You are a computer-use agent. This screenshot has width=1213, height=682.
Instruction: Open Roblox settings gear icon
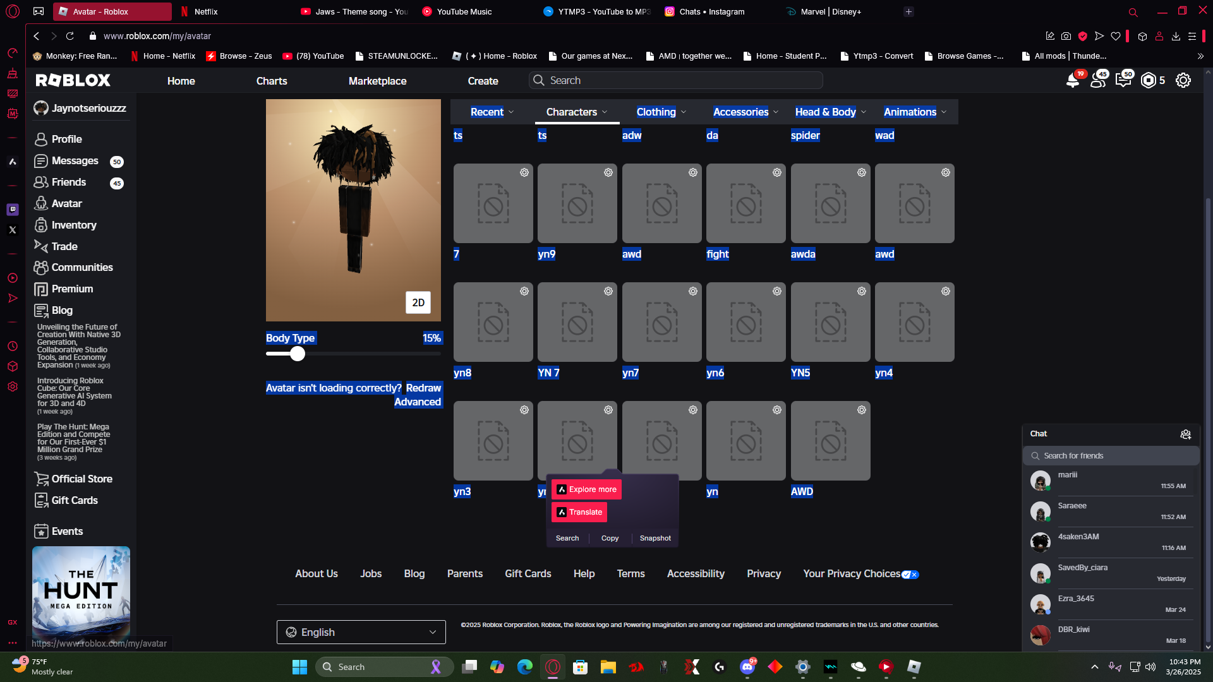[1183, 81]
